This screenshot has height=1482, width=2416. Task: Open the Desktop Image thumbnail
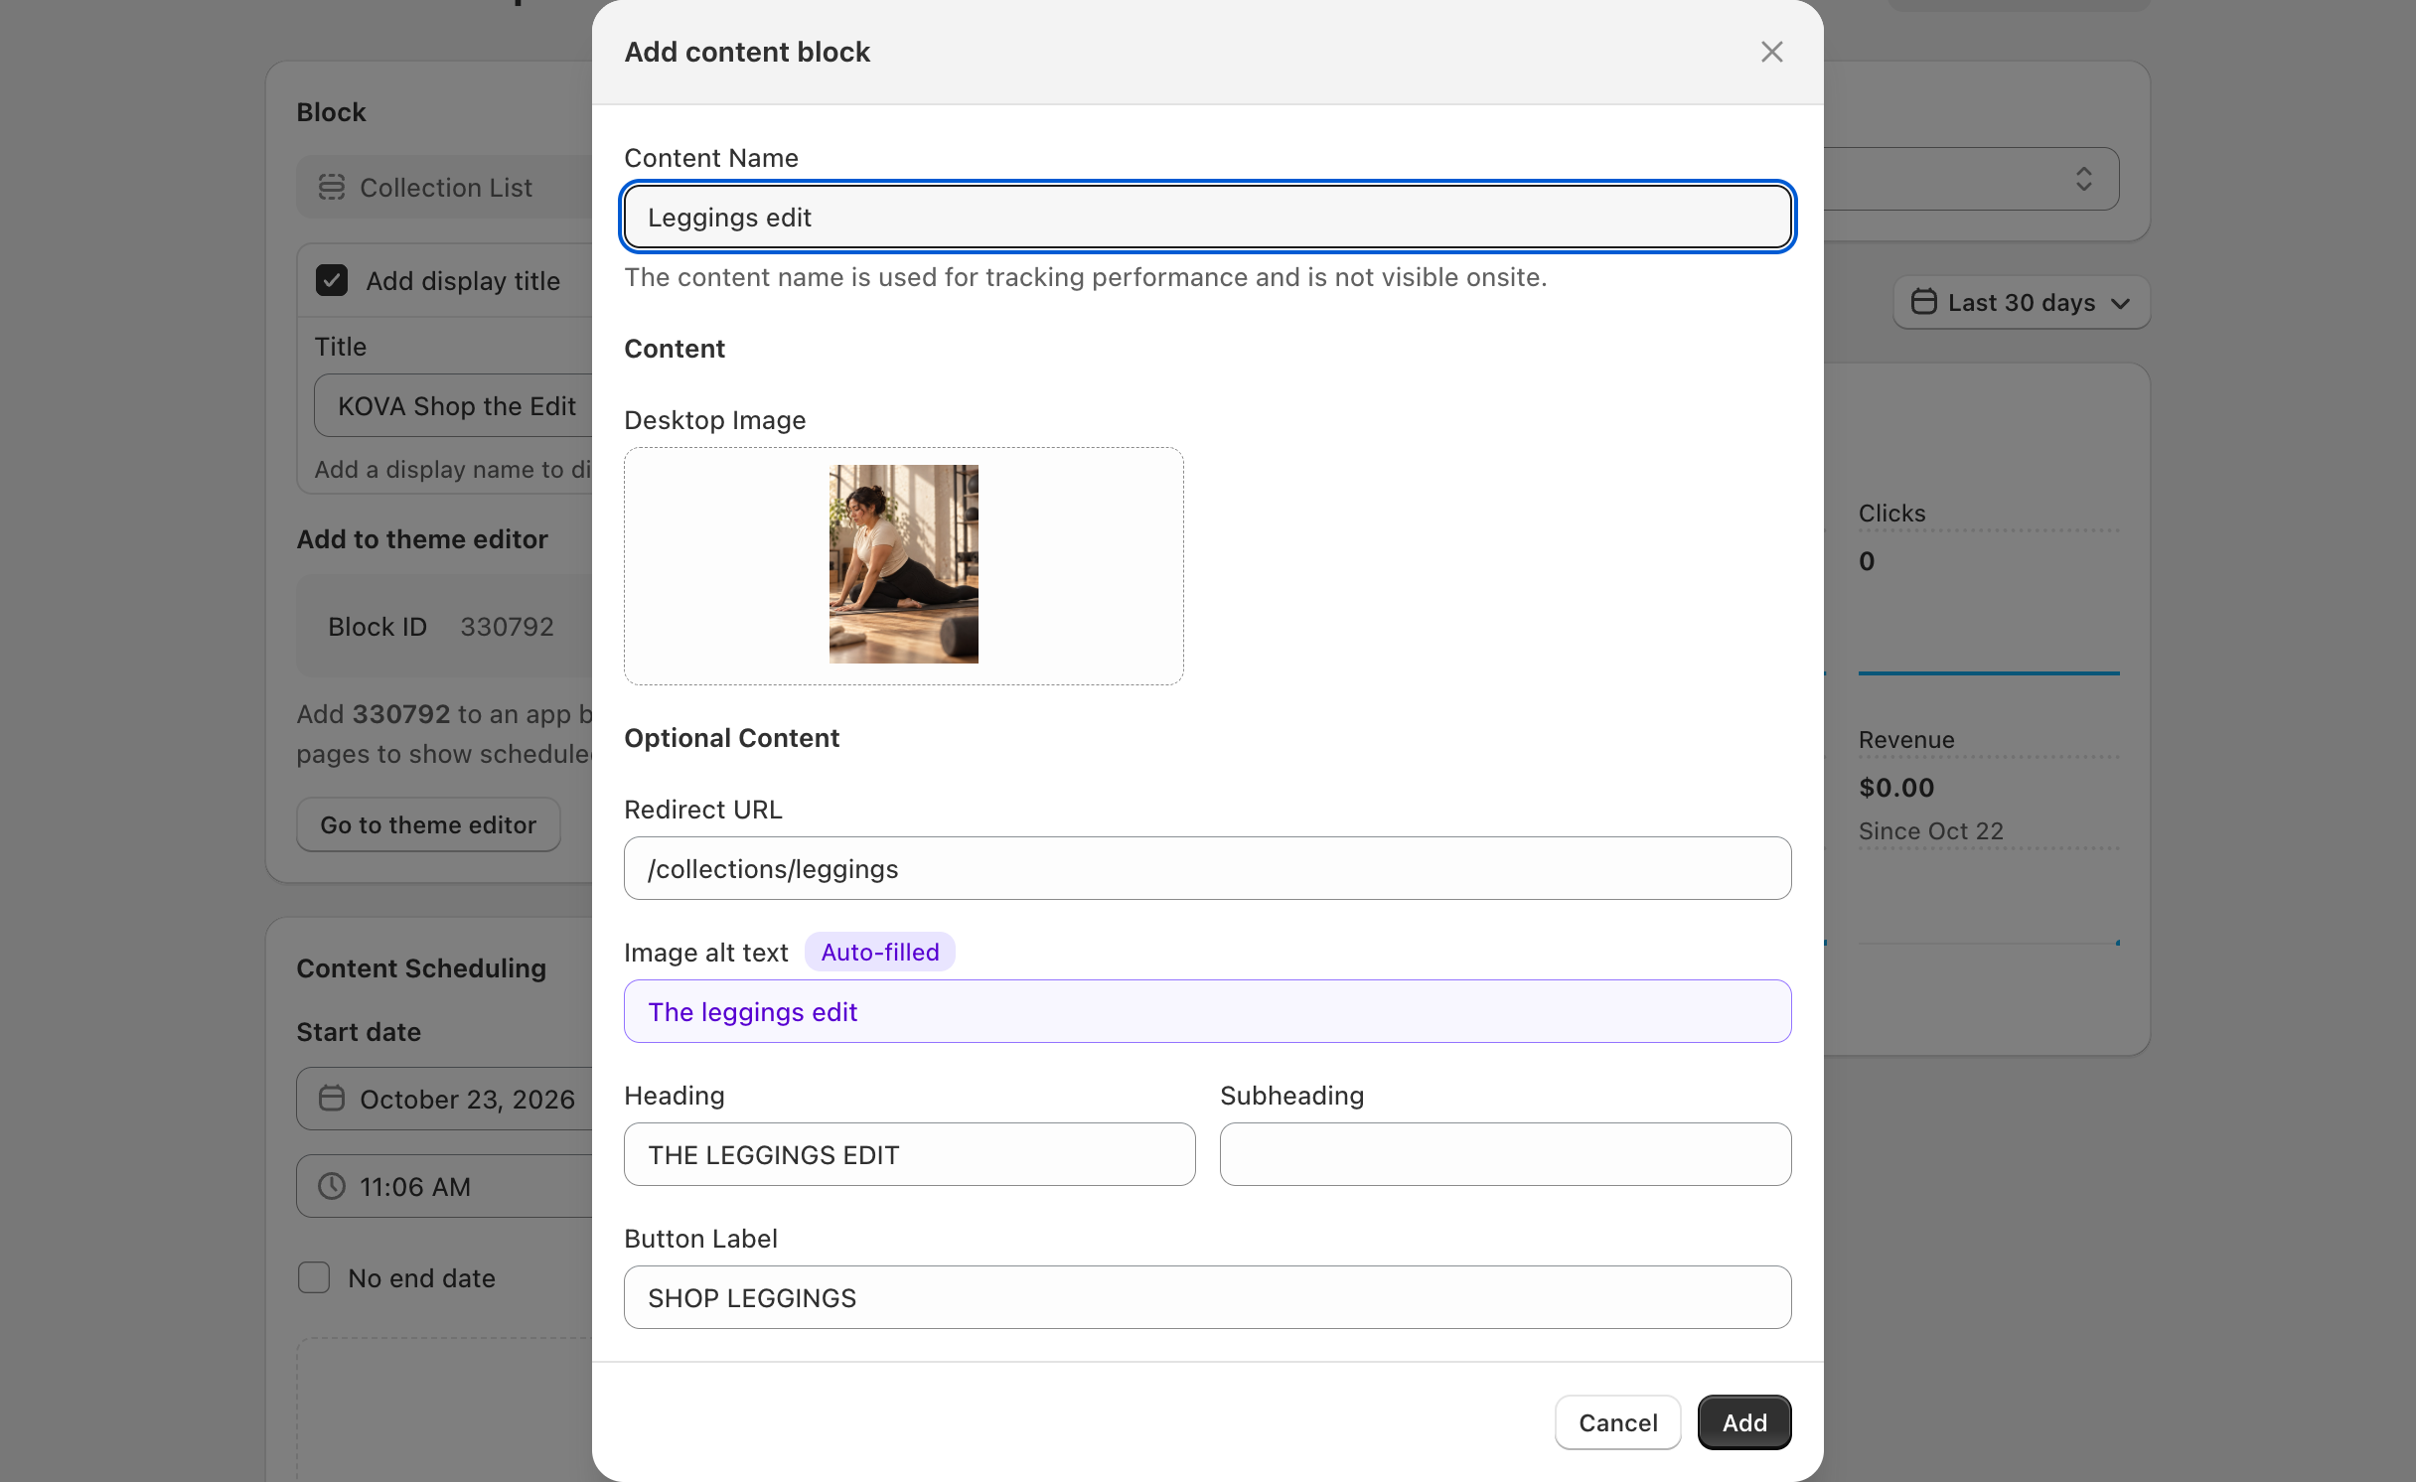pyautogui.click(x=903, y=564)
